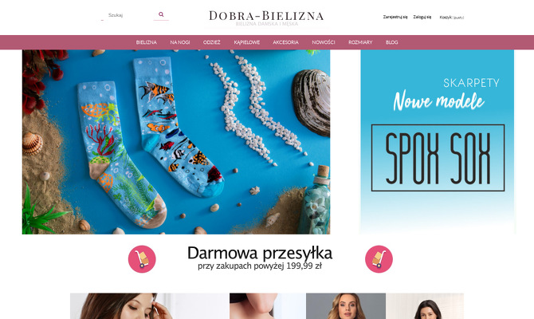Open the NA NOGI category
Viewport: 534px width, 319px height.
tap(180, 42)
